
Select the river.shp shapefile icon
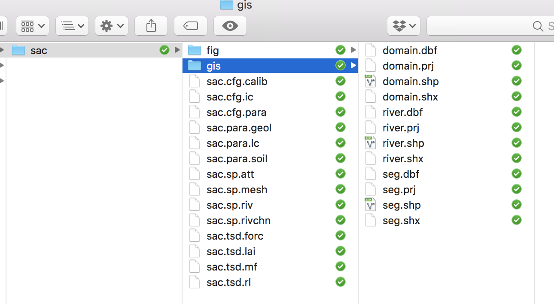[370, 143]
